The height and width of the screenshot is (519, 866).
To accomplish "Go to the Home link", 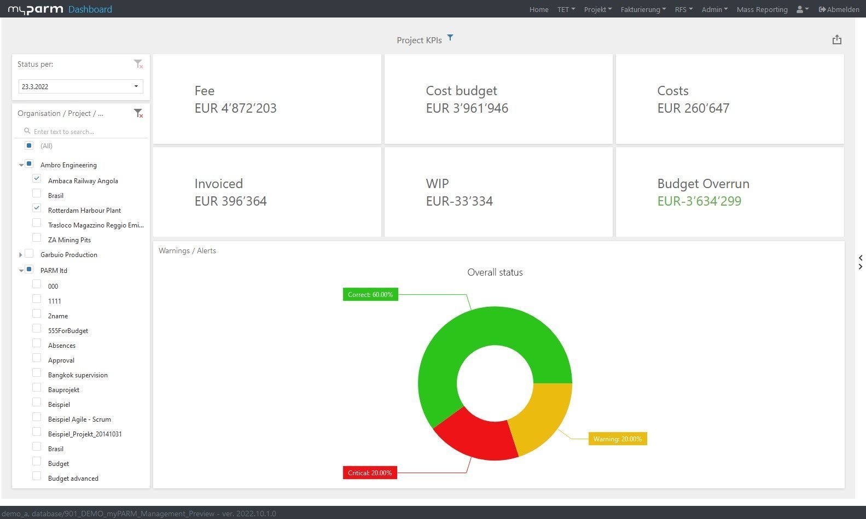I will click(x=538, y=9).
